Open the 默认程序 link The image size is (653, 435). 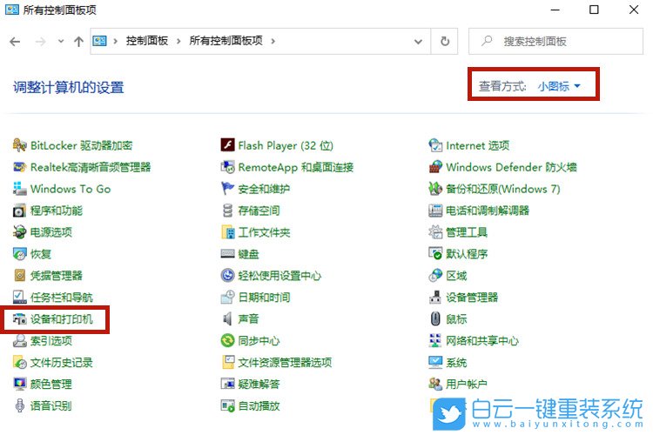tap(467, 253)
